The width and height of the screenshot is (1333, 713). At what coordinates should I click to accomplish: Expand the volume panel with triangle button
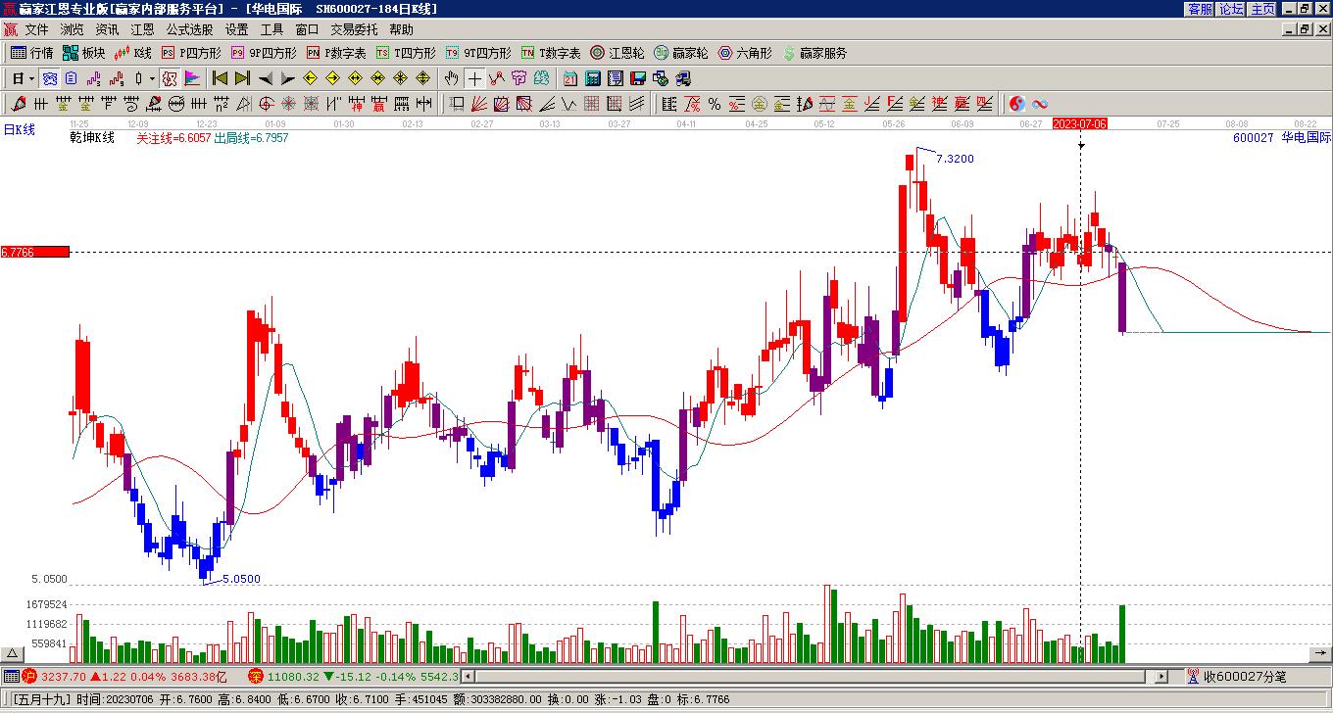click(x=12, y=654)
